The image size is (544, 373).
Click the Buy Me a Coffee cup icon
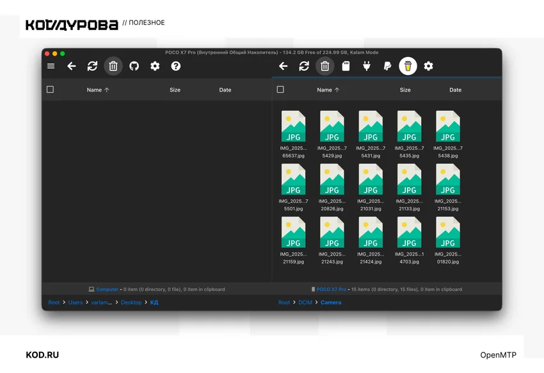[408, 66]
